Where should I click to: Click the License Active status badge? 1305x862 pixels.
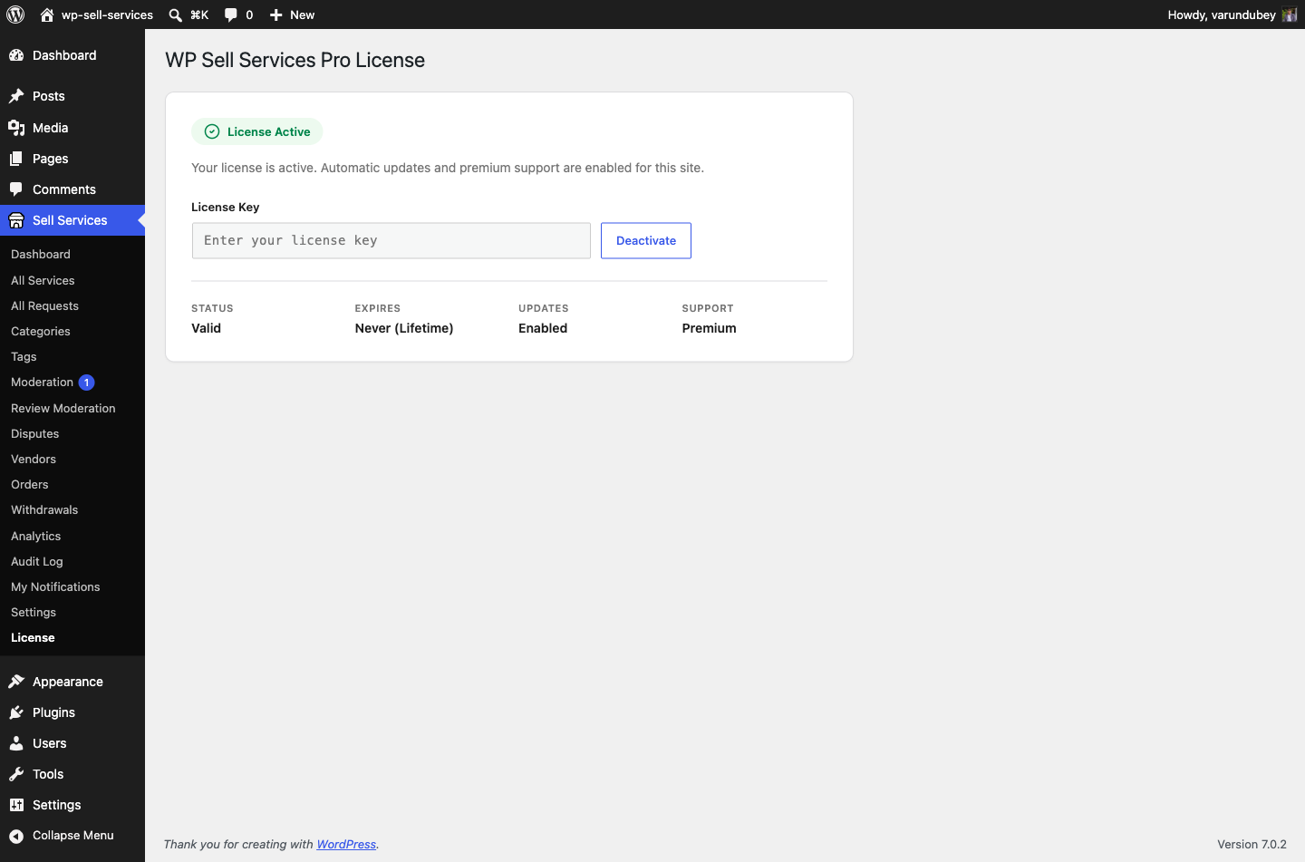pyautogui.click(x=257, y=131)
